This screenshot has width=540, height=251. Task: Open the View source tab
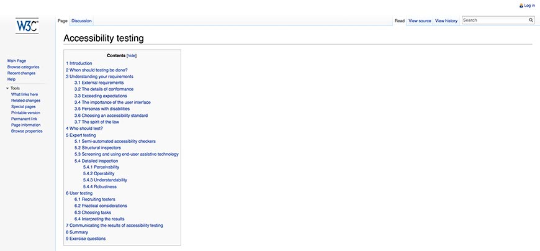point(420,21)
